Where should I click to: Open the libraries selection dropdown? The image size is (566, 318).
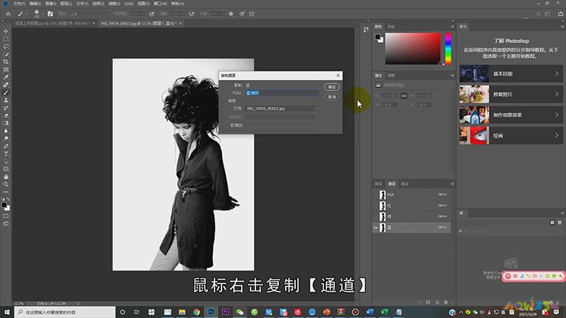[x=502, y=223]
